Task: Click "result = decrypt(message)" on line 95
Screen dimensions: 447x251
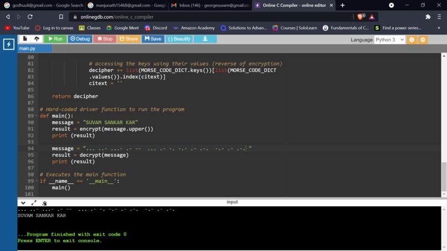Action: [x=90, y=155]
